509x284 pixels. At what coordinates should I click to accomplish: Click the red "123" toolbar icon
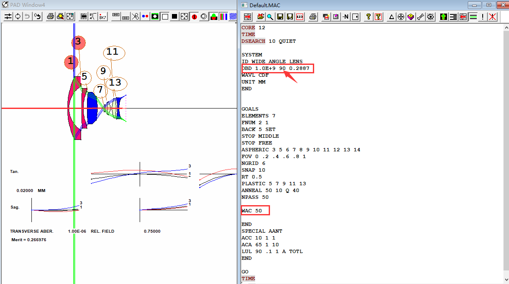tap(300, 17)
